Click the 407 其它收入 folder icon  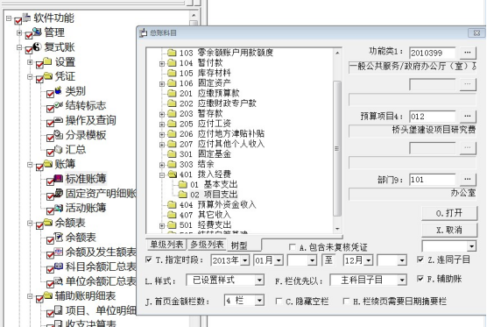tap(172, 215)
